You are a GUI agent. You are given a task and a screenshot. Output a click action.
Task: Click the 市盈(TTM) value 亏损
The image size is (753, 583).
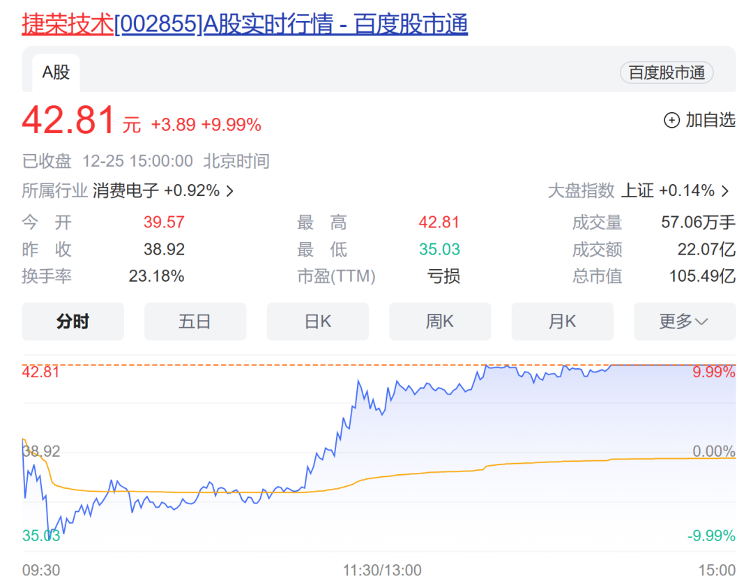(x=443, y=276)
